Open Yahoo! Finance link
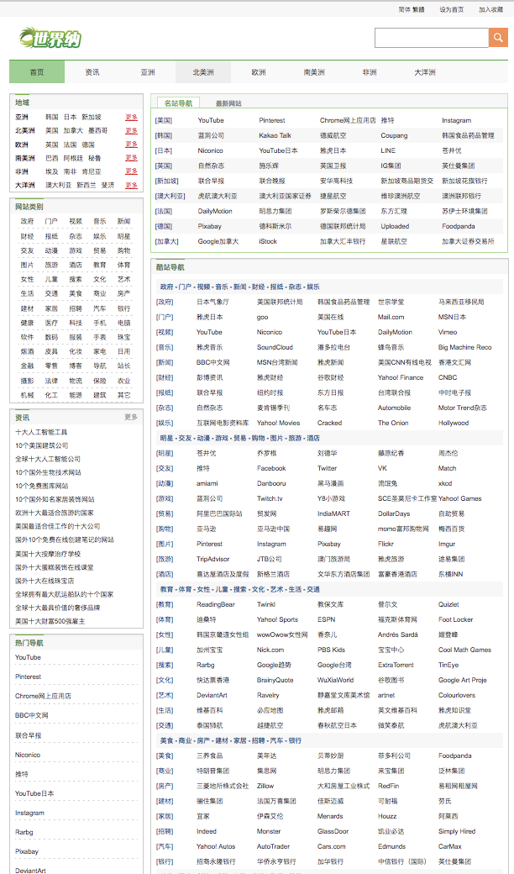The image size is (514, 874). point(401,377)
